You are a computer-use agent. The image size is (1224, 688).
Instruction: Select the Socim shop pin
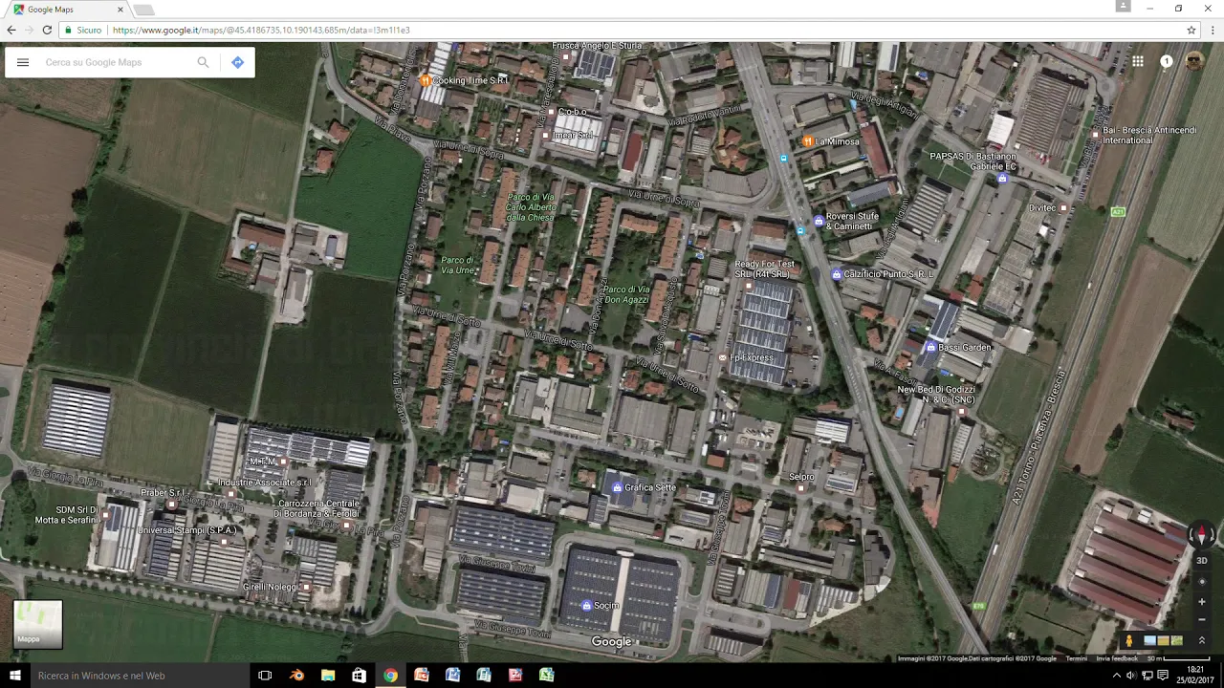(586, 606)
